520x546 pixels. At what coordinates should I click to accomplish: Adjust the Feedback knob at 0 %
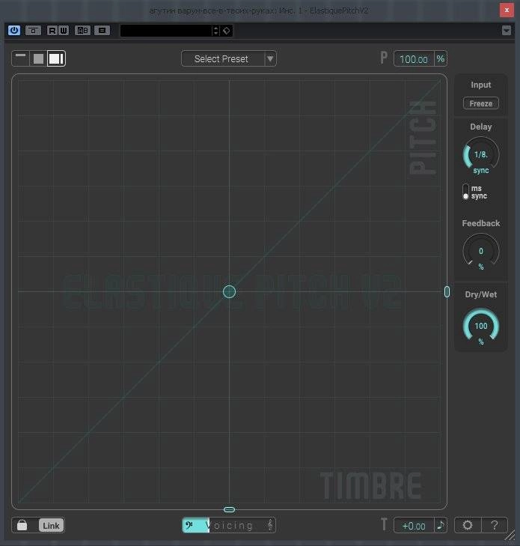480,251
